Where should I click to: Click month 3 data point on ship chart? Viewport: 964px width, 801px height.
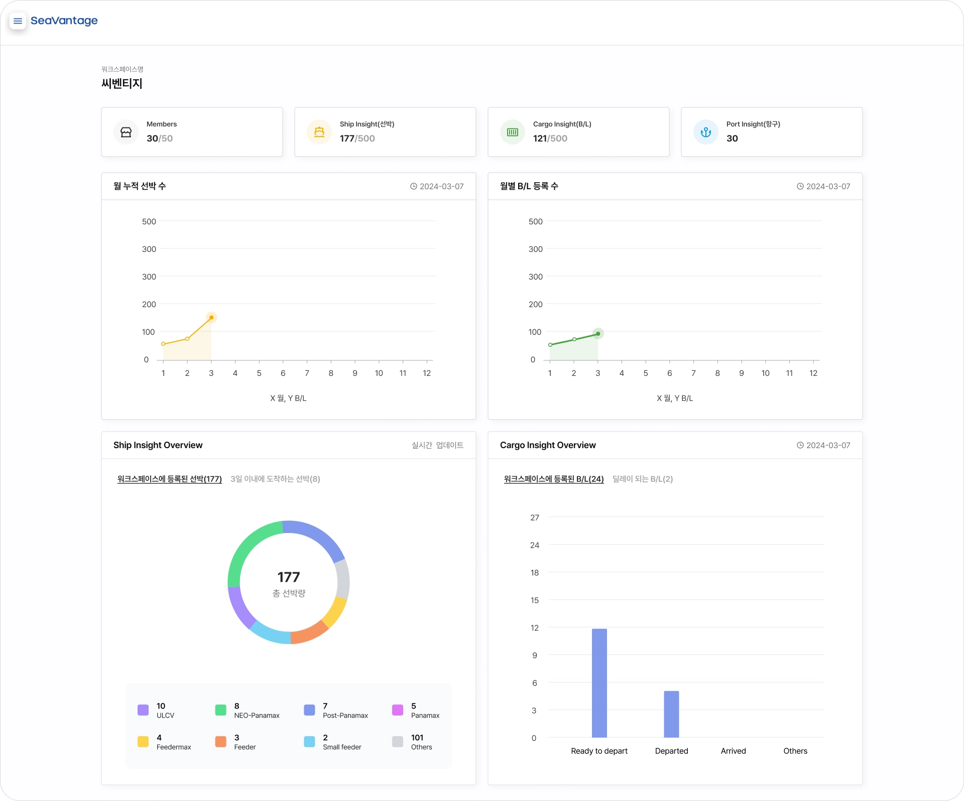(x=211, y=317)
